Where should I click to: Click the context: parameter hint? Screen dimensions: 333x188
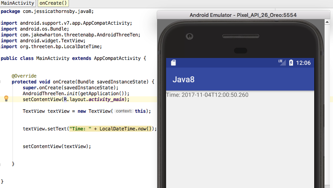124,111
